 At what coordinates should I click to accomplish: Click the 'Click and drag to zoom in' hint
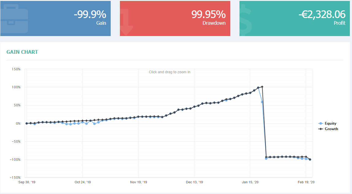170,72
